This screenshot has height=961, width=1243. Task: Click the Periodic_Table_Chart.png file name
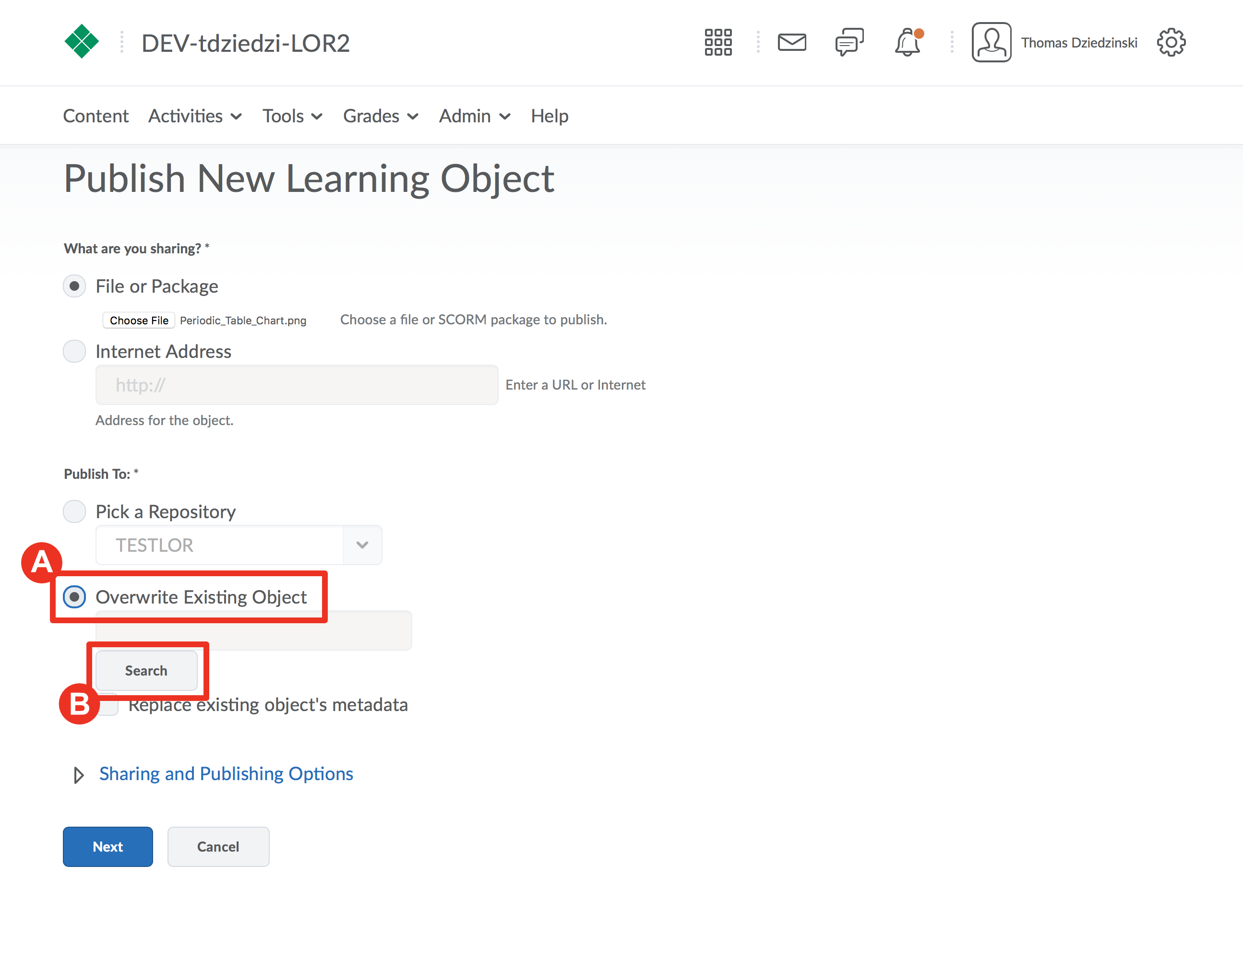[x=243, y=320]
